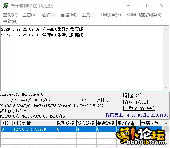Open the LM引擎(E) menu
Image resolution: width=170 pixels, height=148 pixels.
coord(111,15)
